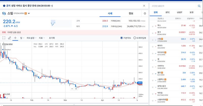
Task: Select the 기본차트 radio option
Action: click(126, 38)
